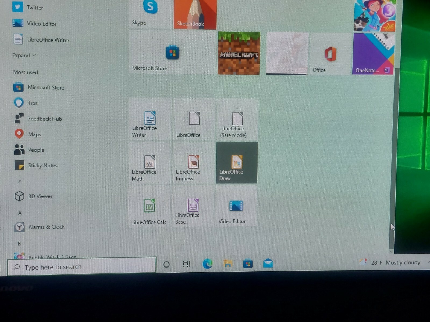
Task: Open Alarms & Clock
Action: [39, 227]
